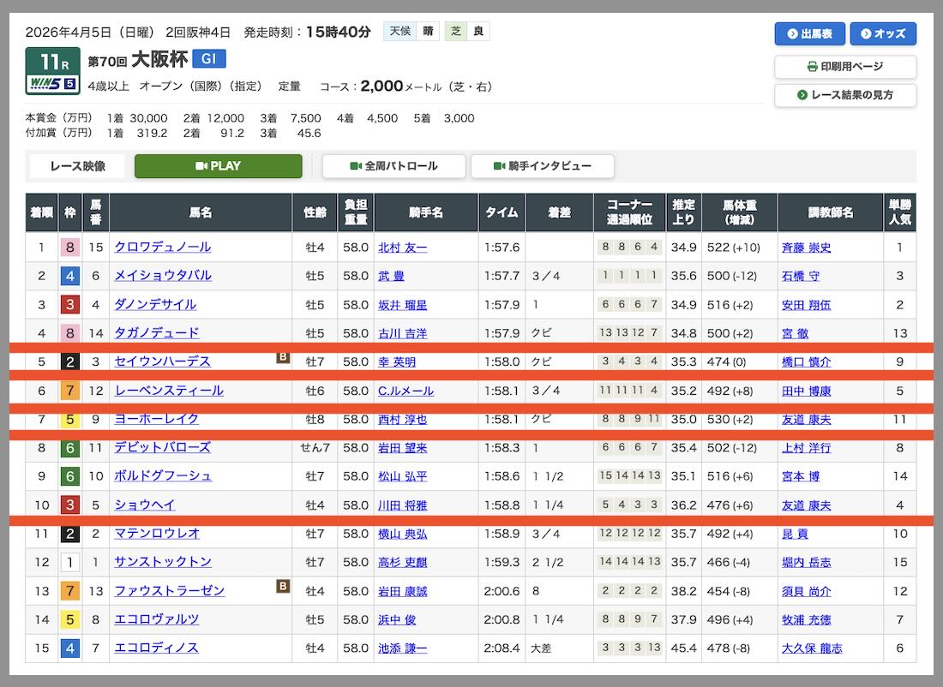
Task: Open the 全周パトロール patrol video
Action: [393, 166]
